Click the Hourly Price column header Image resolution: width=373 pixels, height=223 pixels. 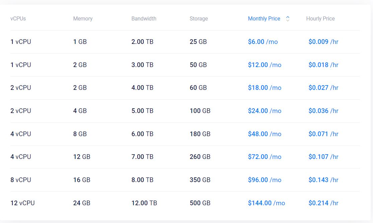point(320,18)
